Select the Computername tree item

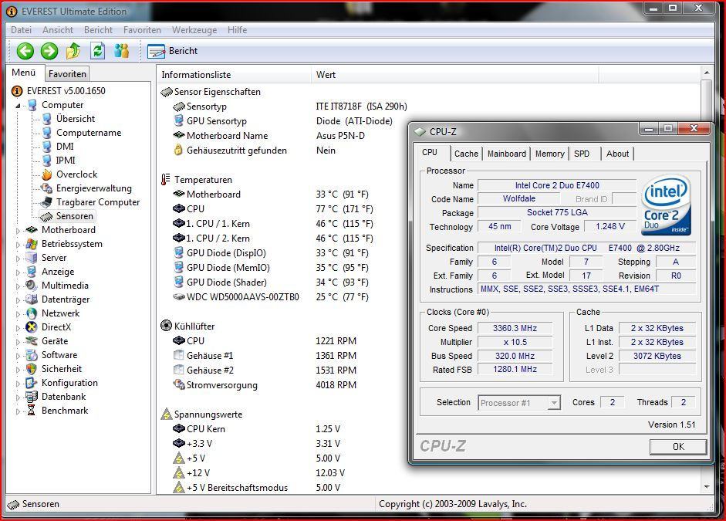(89, 133)
